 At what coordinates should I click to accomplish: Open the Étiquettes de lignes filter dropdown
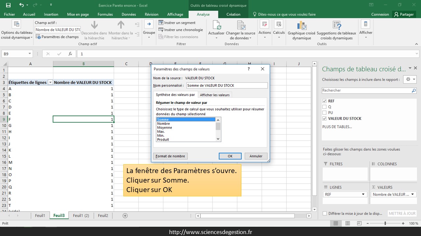(x=50, y=83)
